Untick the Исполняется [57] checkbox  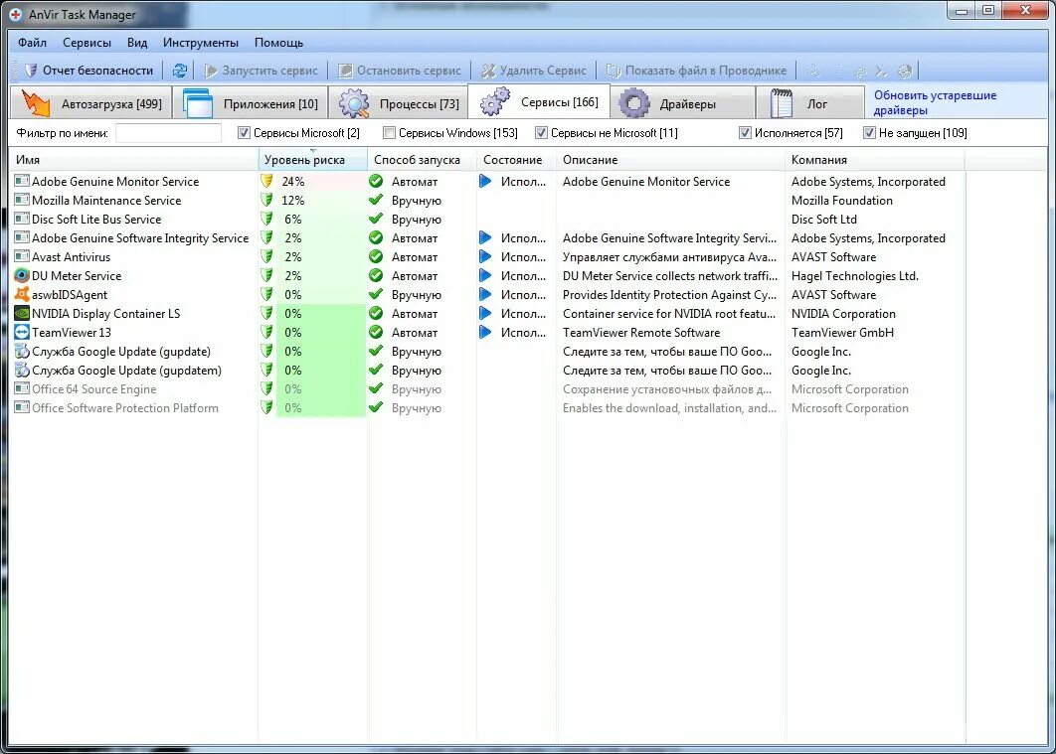(x=745, y=133)
